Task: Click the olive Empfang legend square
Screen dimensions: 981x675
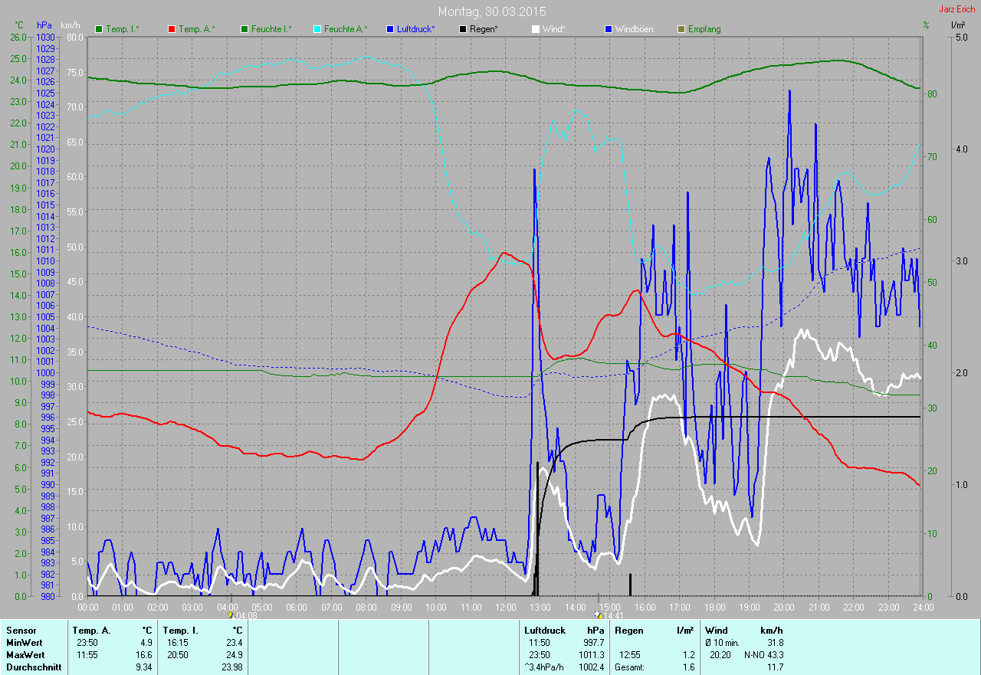Action: (681, 29)
